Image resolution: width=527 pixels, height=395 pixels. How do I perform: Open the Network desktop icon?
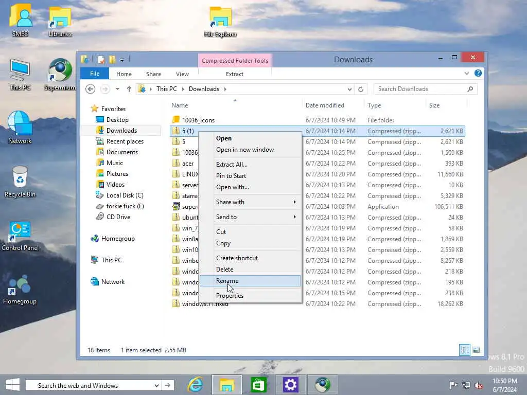[20, 128]
